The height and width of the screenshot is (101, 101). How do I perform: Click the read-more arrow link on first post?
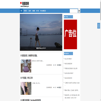59,65
